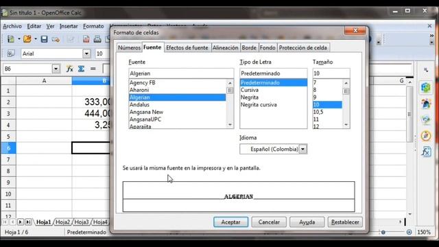Click the sidebar settings arrow icon
Screen dimensions: 439x247
pyautogui.click(x=426, y=70)
